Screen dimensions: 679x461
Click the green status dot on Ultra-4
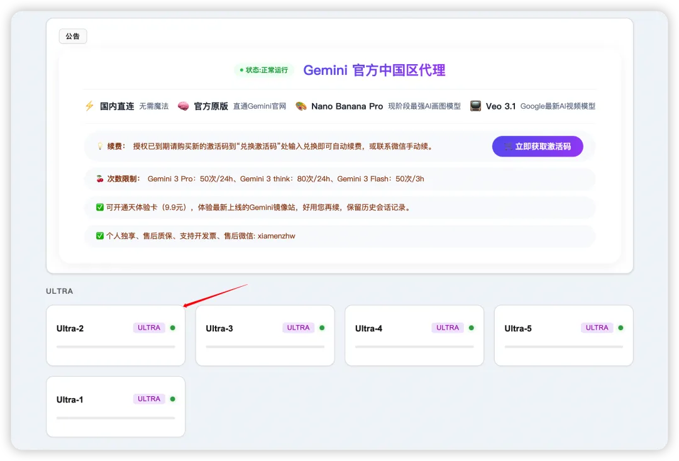pyautogui.click(x=472, y=328)
